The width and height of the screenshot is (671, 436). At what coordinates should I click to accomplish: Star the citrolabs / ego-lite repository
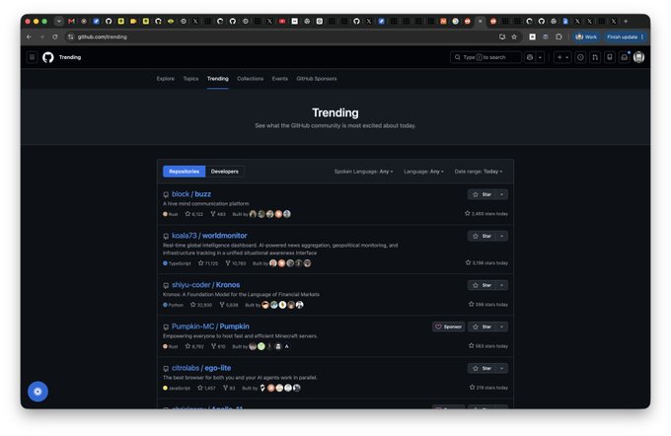482,368
